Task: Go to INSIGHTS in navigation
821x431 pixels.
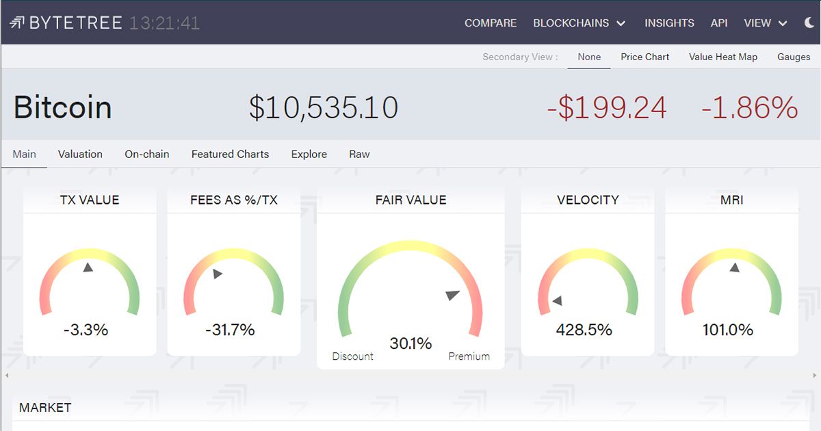Action: click(x=669, y=23)
